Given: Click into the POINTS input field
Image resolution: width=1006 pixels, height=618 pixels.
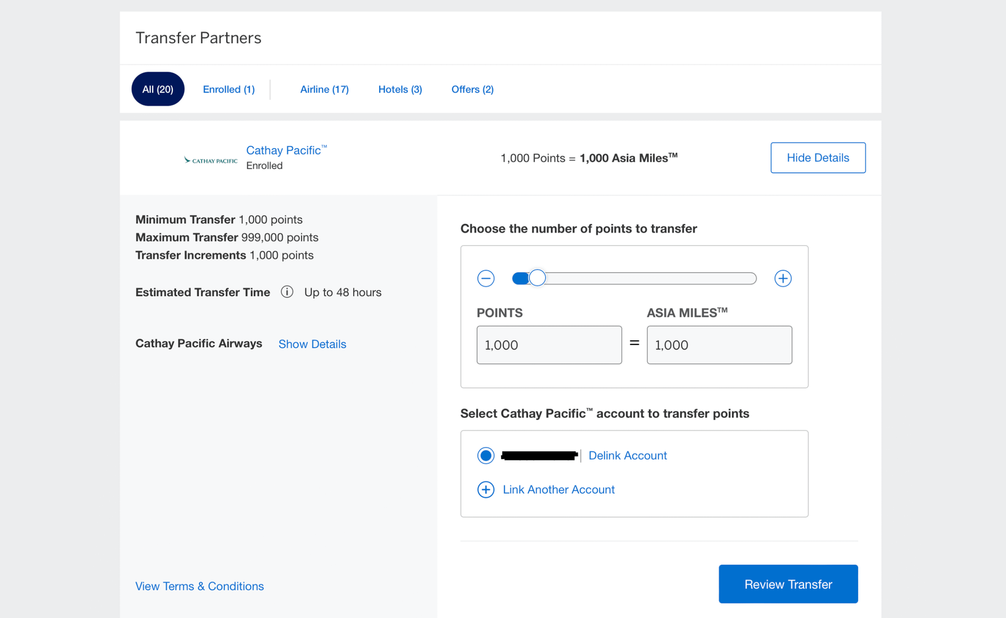Looking at the screenshot, I should pos(549,345).
